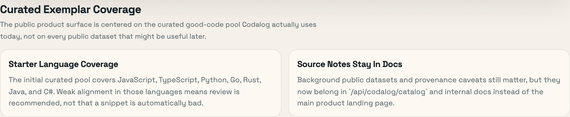
Task: Click the line 'main product landing page.'
Action: [x=346, y=103]
